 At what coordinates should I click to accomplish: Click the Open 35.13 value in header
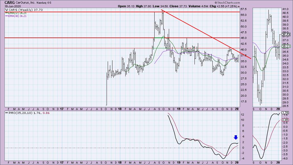coord(126,6)
